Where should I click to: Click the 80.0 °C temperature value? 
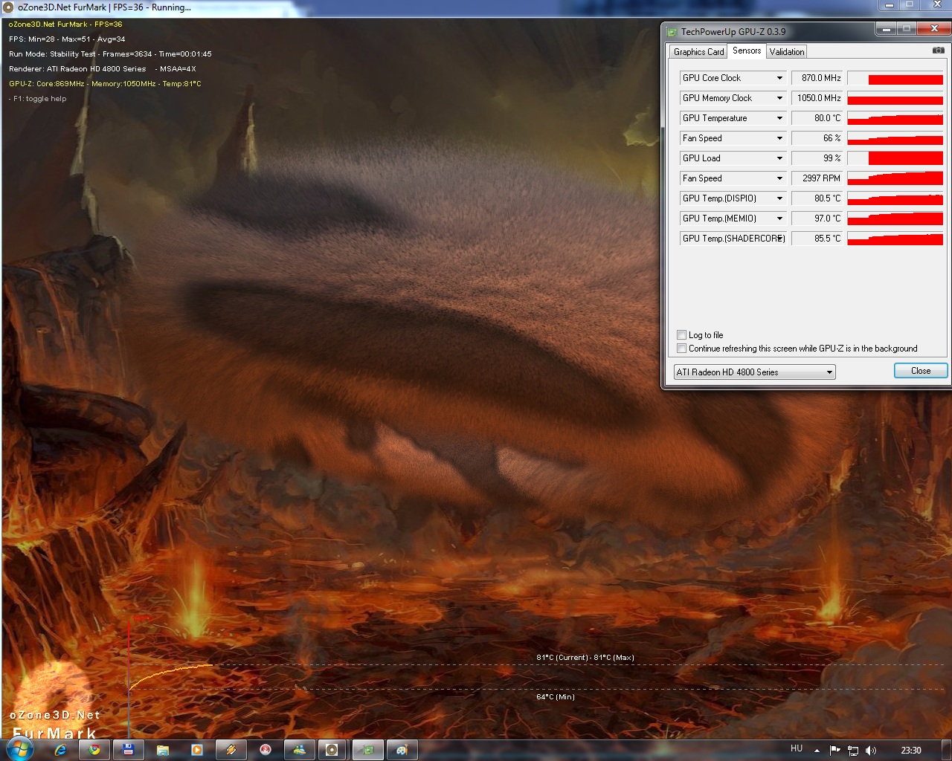[x=817, y=118]
